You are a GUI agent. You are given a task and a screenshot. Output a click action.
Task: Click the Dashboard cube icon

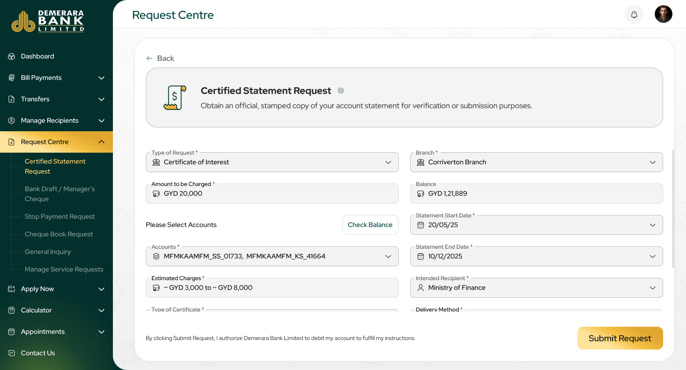pos(11,56)
